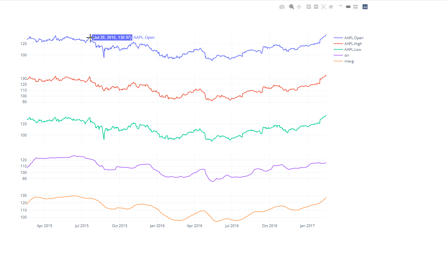Image resolution: width=447 pixels, height=254 pixels.
Task: Click the Oct 2015 x-axis label
Action: [x=120, y=226]
